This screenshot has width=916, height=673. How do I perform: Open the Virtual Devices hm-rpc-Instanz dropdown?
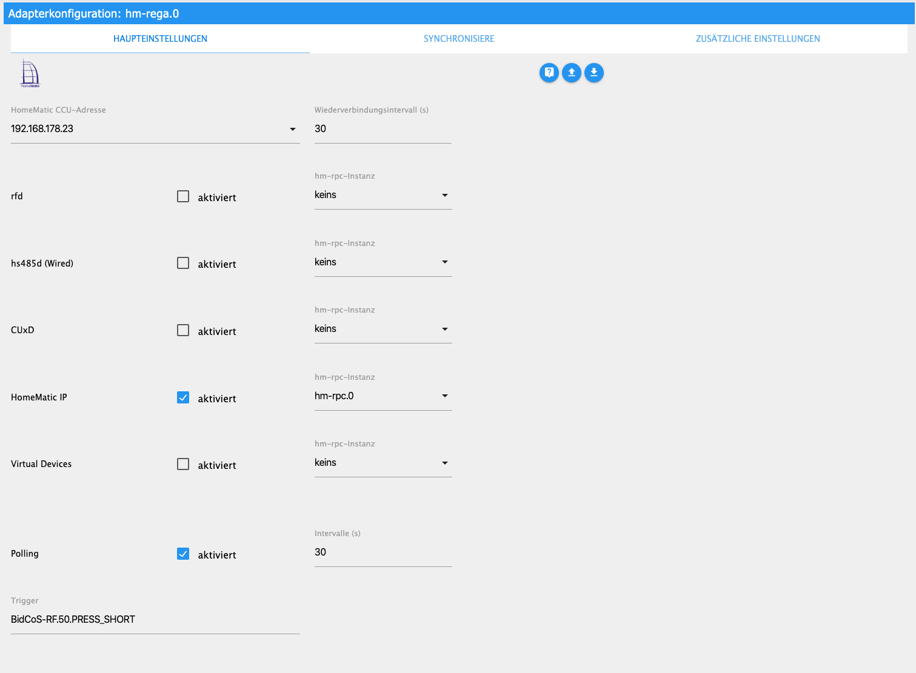tap(383, 463)
